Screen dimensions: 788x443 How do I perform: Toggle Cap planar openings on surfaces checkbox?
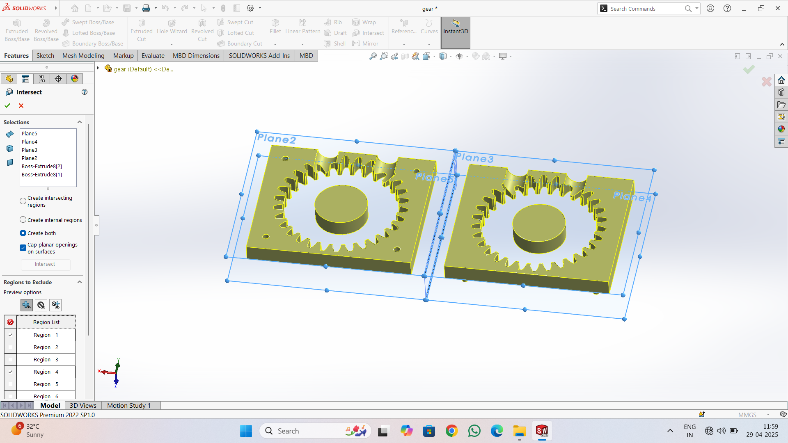(23, 248)
